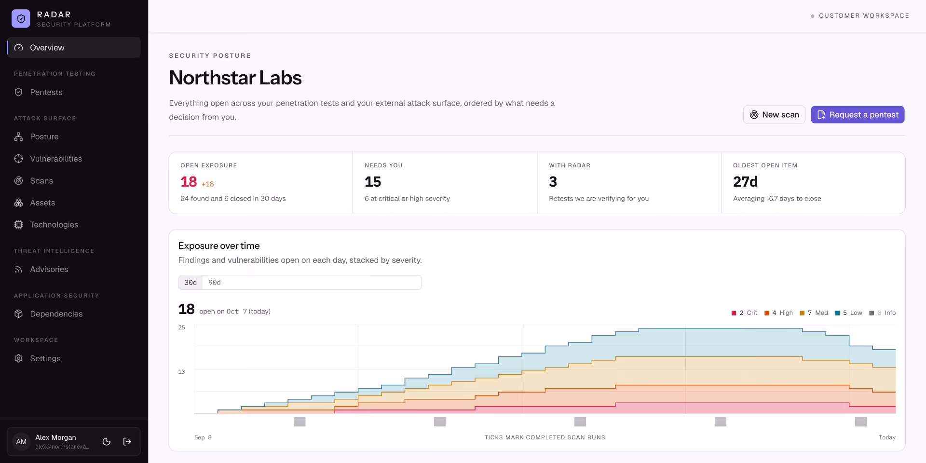Click the Overview gauge icon in sidebar
Viewport: 926px width, 463px height.
click(x=19, y=48)
